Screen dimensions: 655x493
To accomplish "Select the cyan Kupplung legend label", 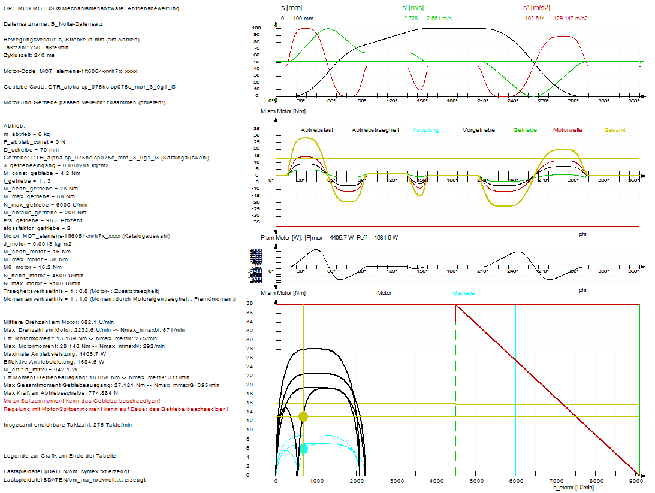I will 425,130.
